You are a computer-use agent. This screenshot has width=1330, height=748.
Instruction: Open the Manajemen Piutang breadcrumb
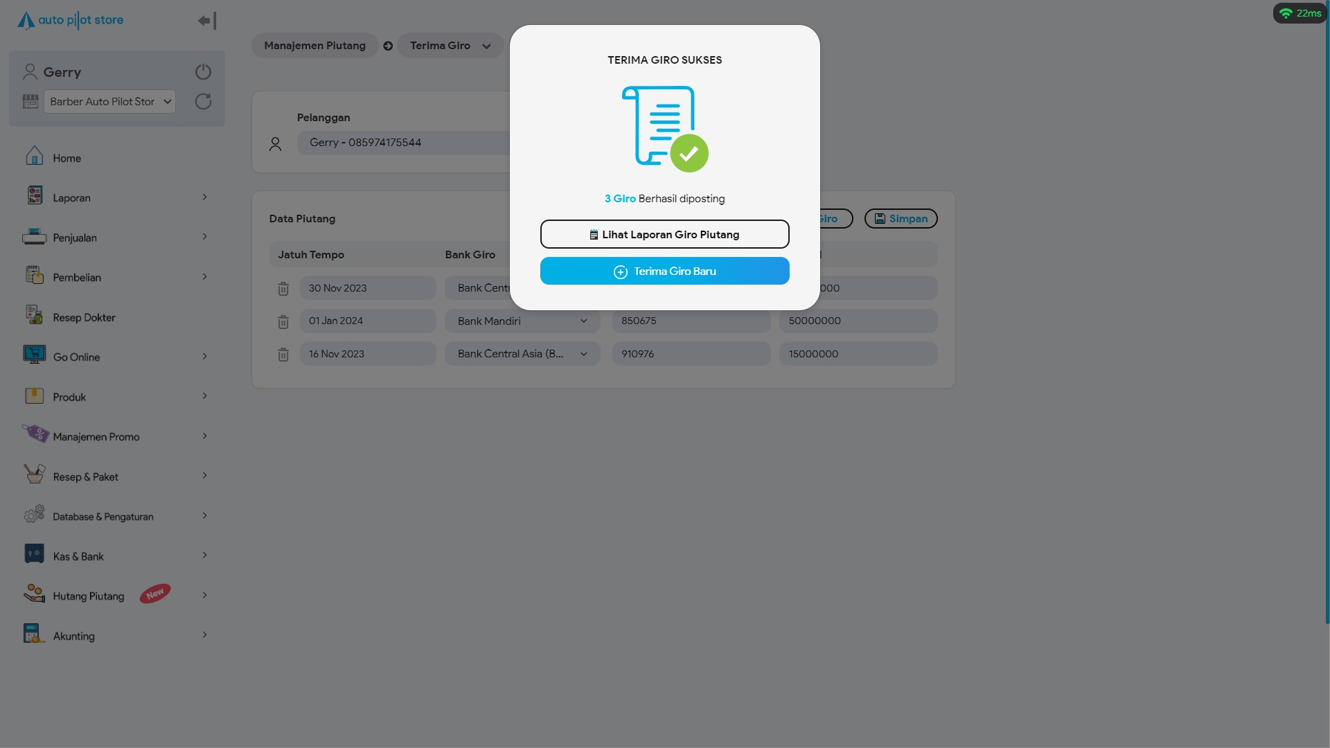[314, 46]
